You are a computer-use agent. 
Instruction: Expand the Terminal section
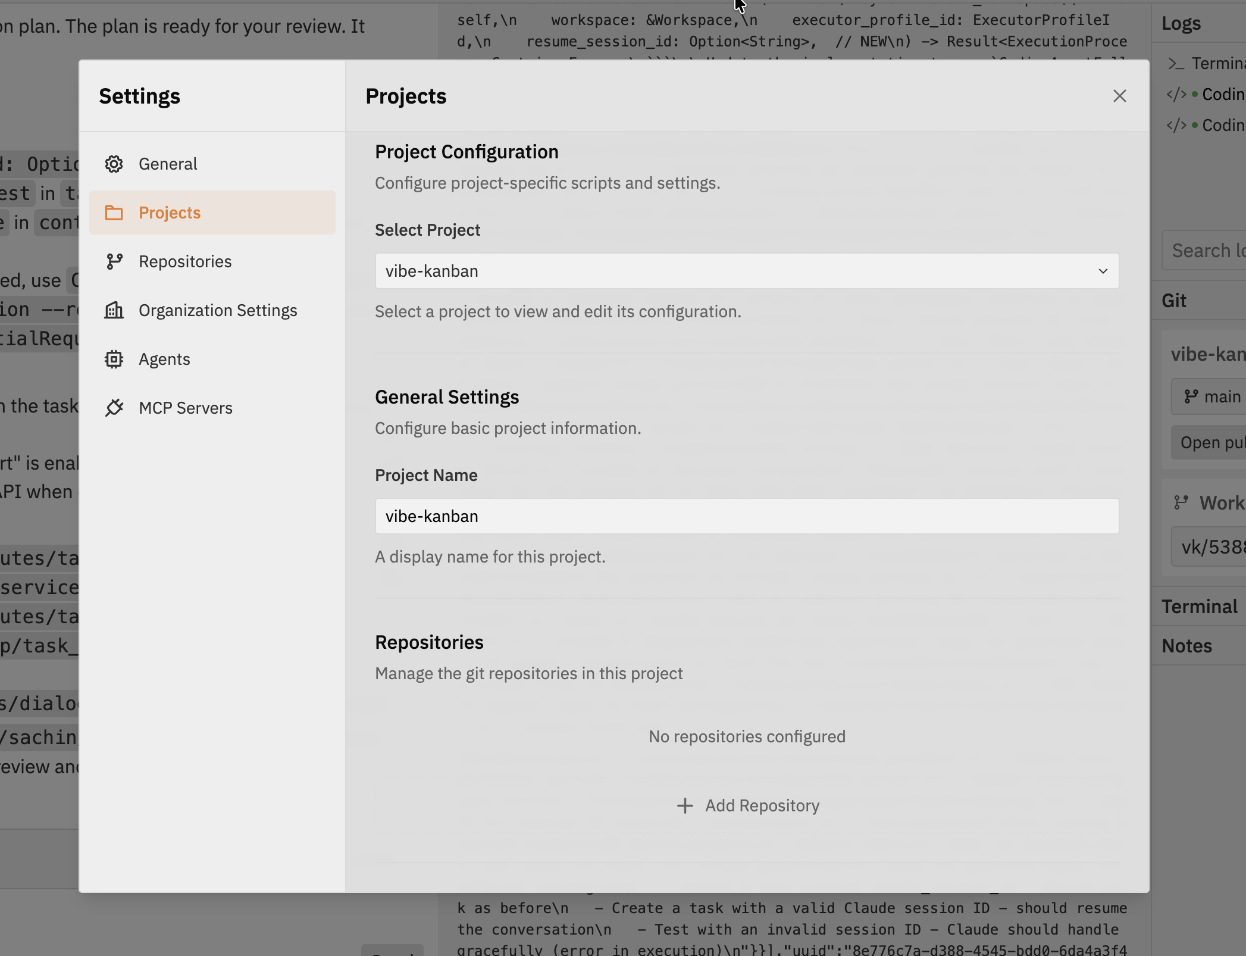(x=1200, y=606)
